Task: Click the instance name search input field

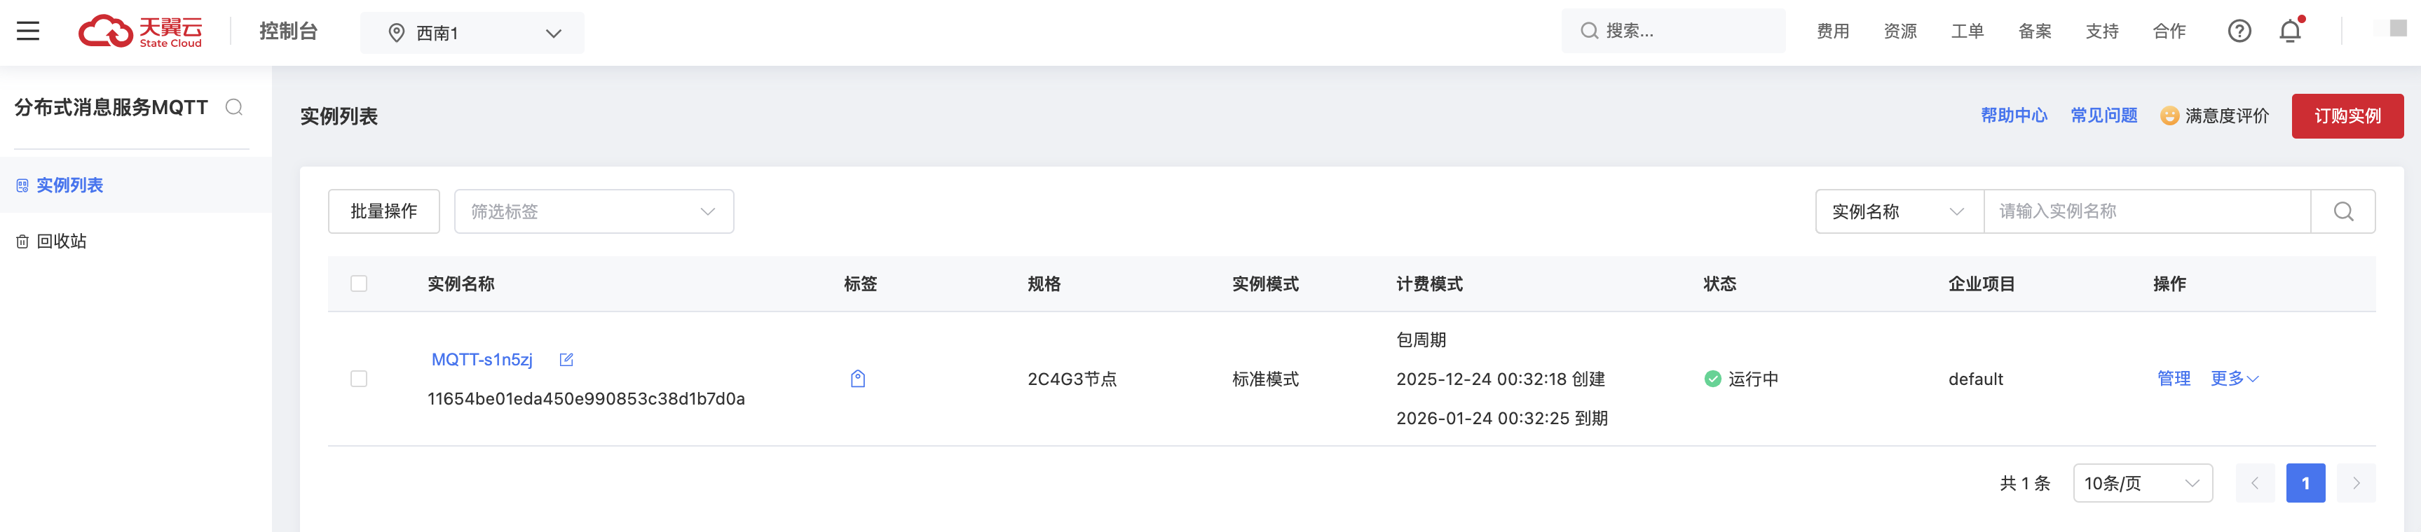Action: point(2148,211)
